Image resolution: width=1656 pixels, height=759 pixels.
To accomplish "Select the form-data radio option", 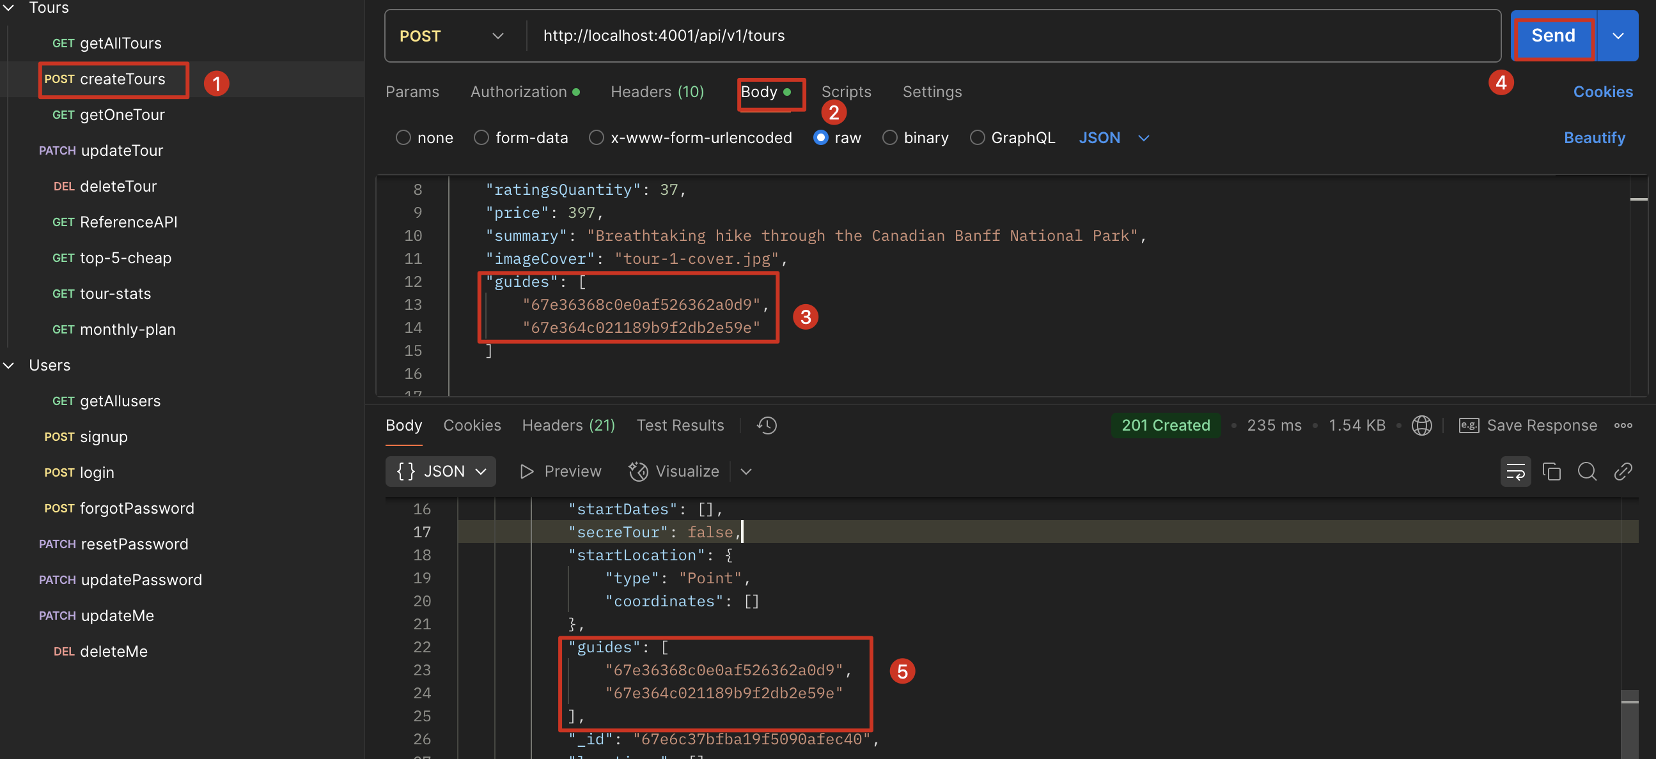I will point(481,137).
